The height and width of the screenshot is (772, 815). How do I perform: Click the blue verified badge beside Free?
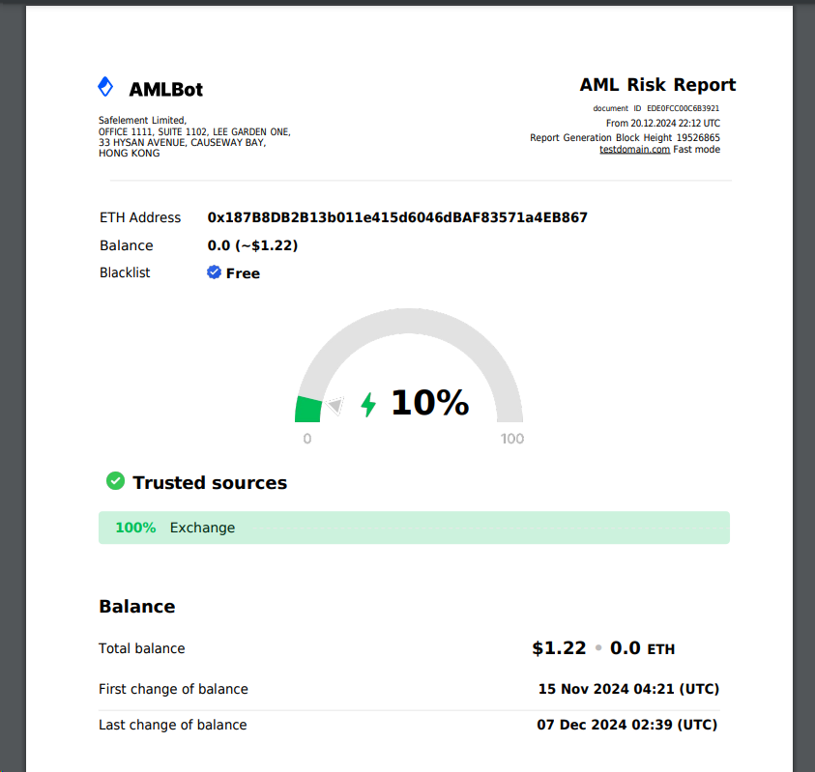tap(215, 272)
